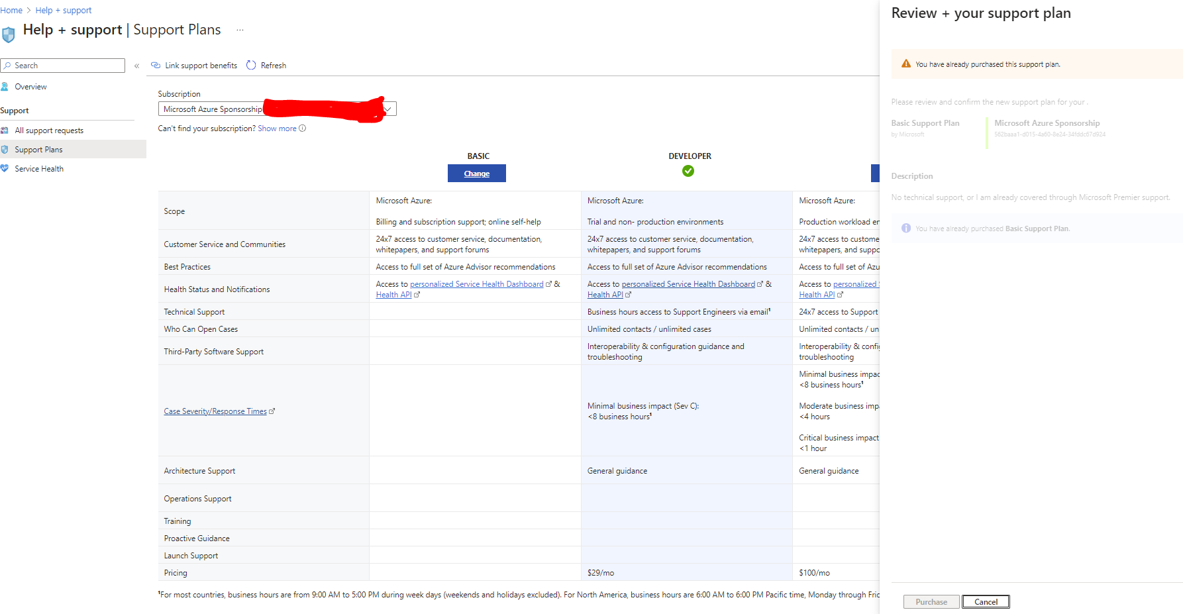
Task: Refresh the Support Plans page
Action: [266, 66]
